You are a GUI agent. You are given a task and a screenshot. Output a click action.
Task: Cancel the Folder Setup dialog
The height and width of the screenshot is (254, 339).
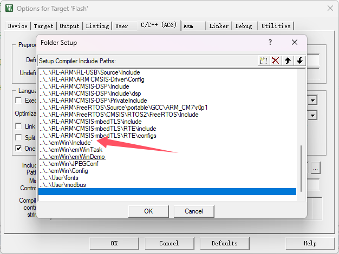pyautogui.click(x=194, y=211)
